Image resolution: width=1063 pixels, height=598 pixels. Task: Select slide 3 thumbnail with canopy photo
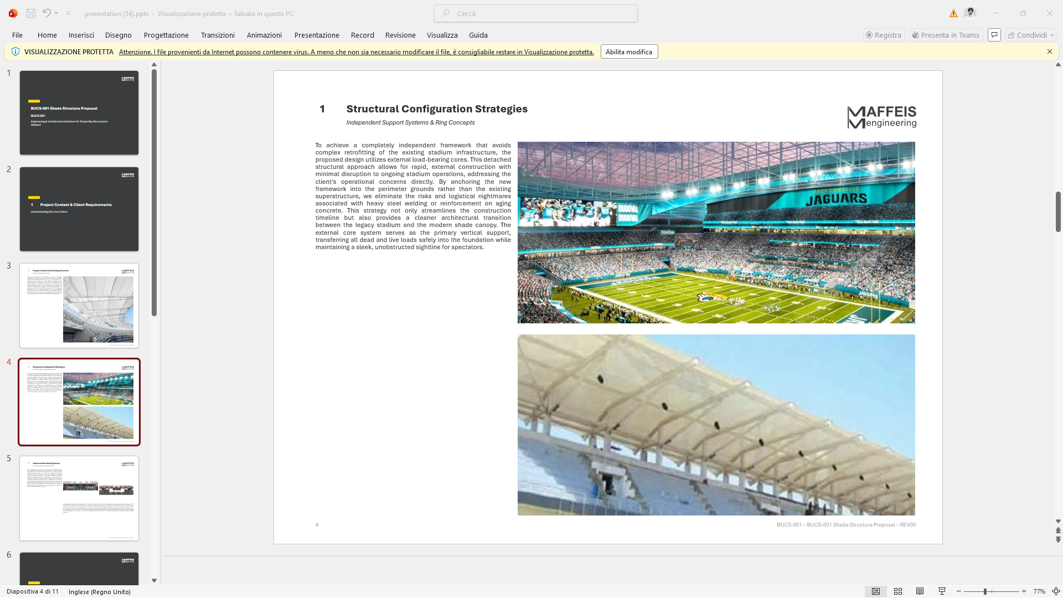79,306
